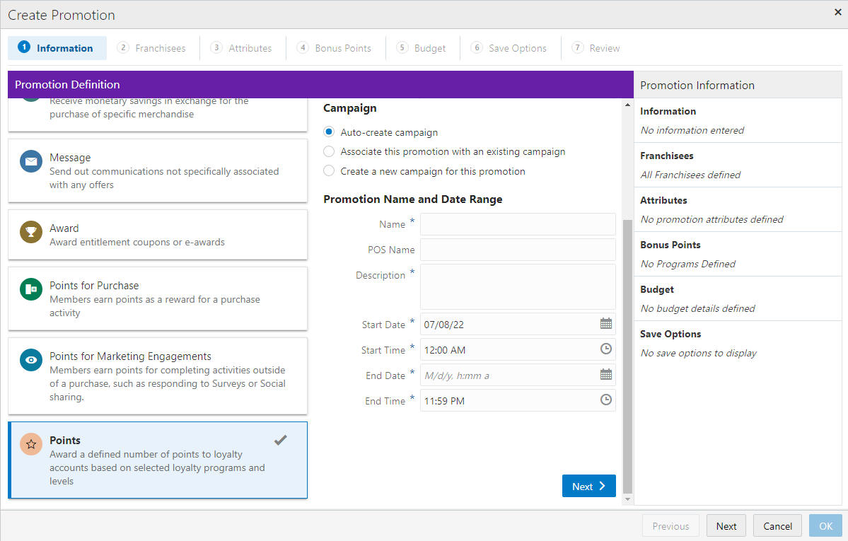848x541 pixels.
Task: Close the Create Promotion dialog
Action: coord(837,12)
